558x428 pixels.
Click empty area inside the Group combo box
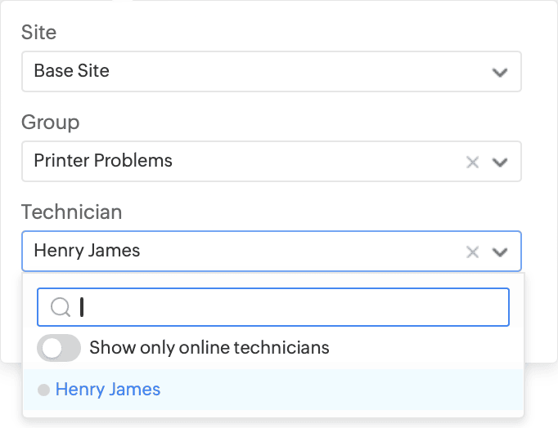[311, 161]
